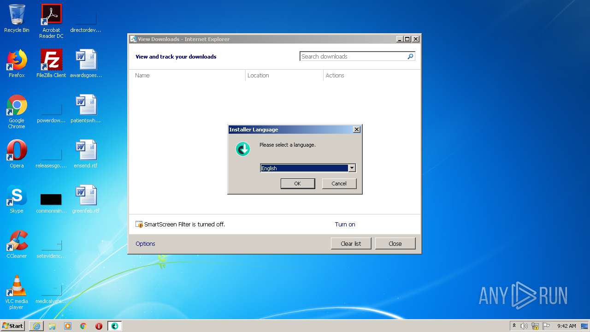Select the directordev desktop file
Screen dimensions: 590x332
[x=86, y=18]
